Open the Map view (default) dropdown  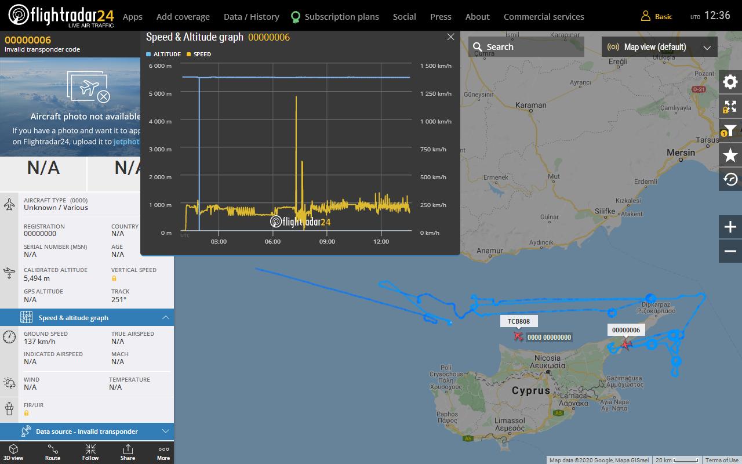(x=660, y=47)
